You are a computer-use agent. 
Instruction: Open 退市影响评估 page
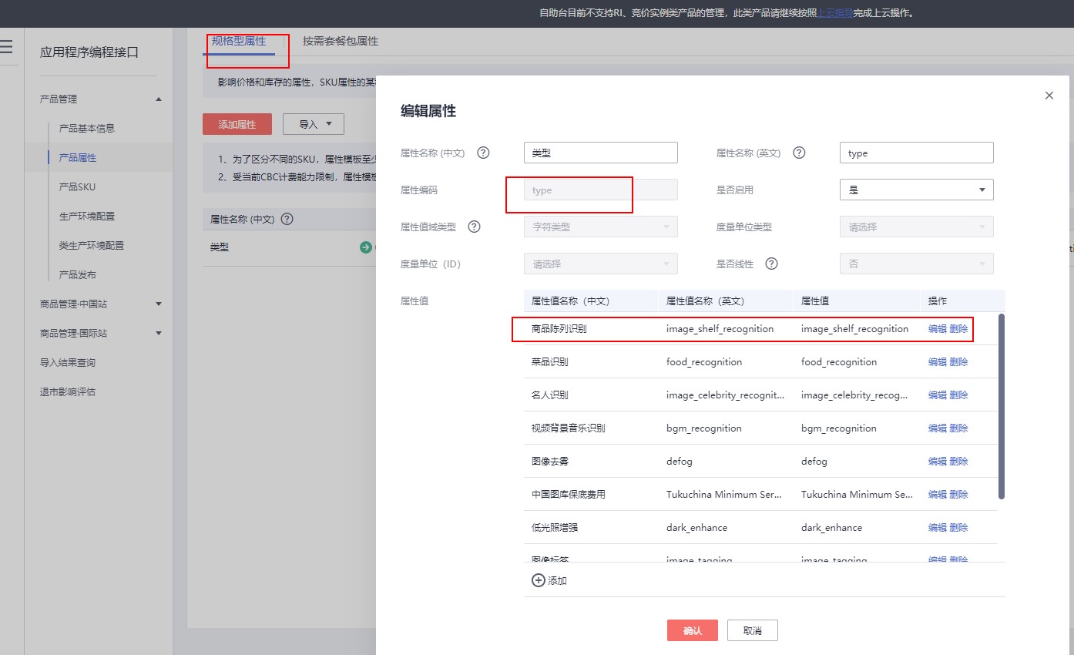pyautogui.click(x=68, y=391)
